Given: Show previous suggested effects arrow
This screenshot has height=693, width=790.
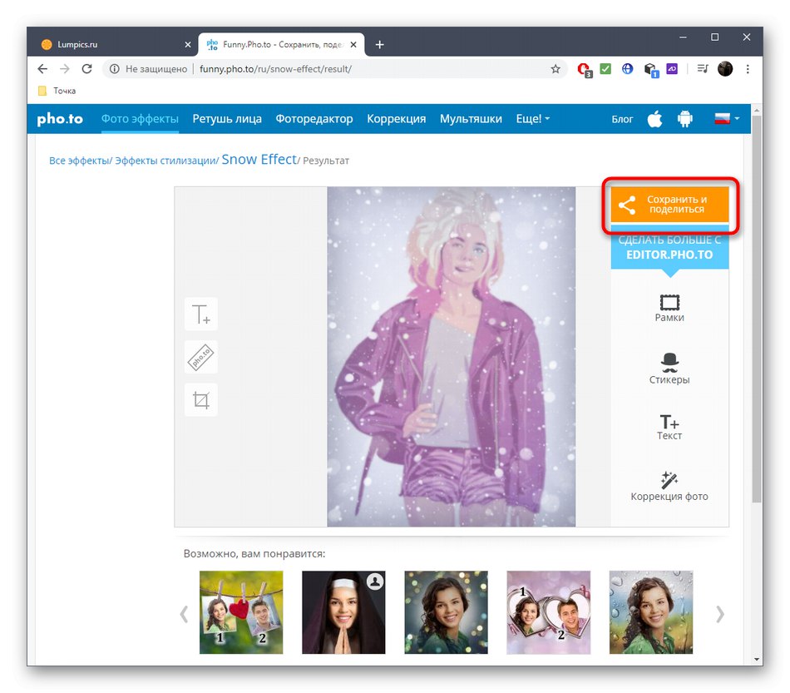Looking at the screenshot, I should pyautogui.click(x=185, y=613).
